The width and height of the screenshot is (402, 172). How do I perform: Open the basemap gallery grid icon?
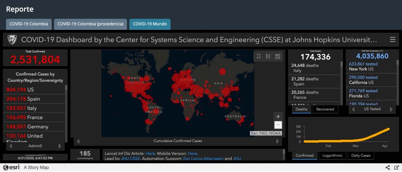coord(278,57)
